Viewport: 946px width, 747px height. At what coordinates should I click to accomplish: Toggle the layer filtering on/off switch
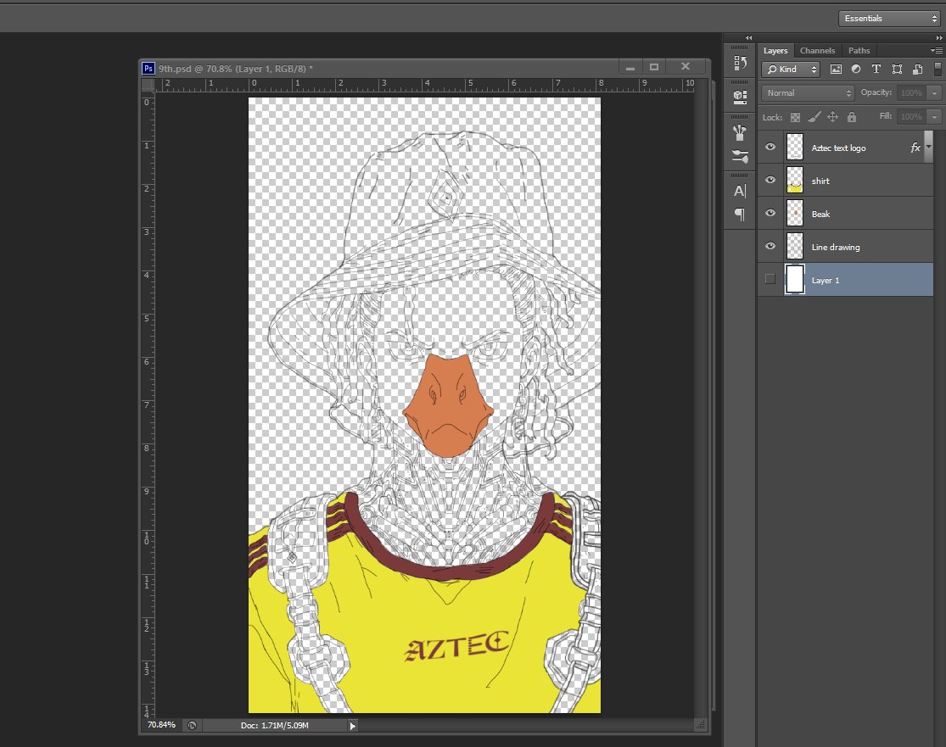[938, 69]
